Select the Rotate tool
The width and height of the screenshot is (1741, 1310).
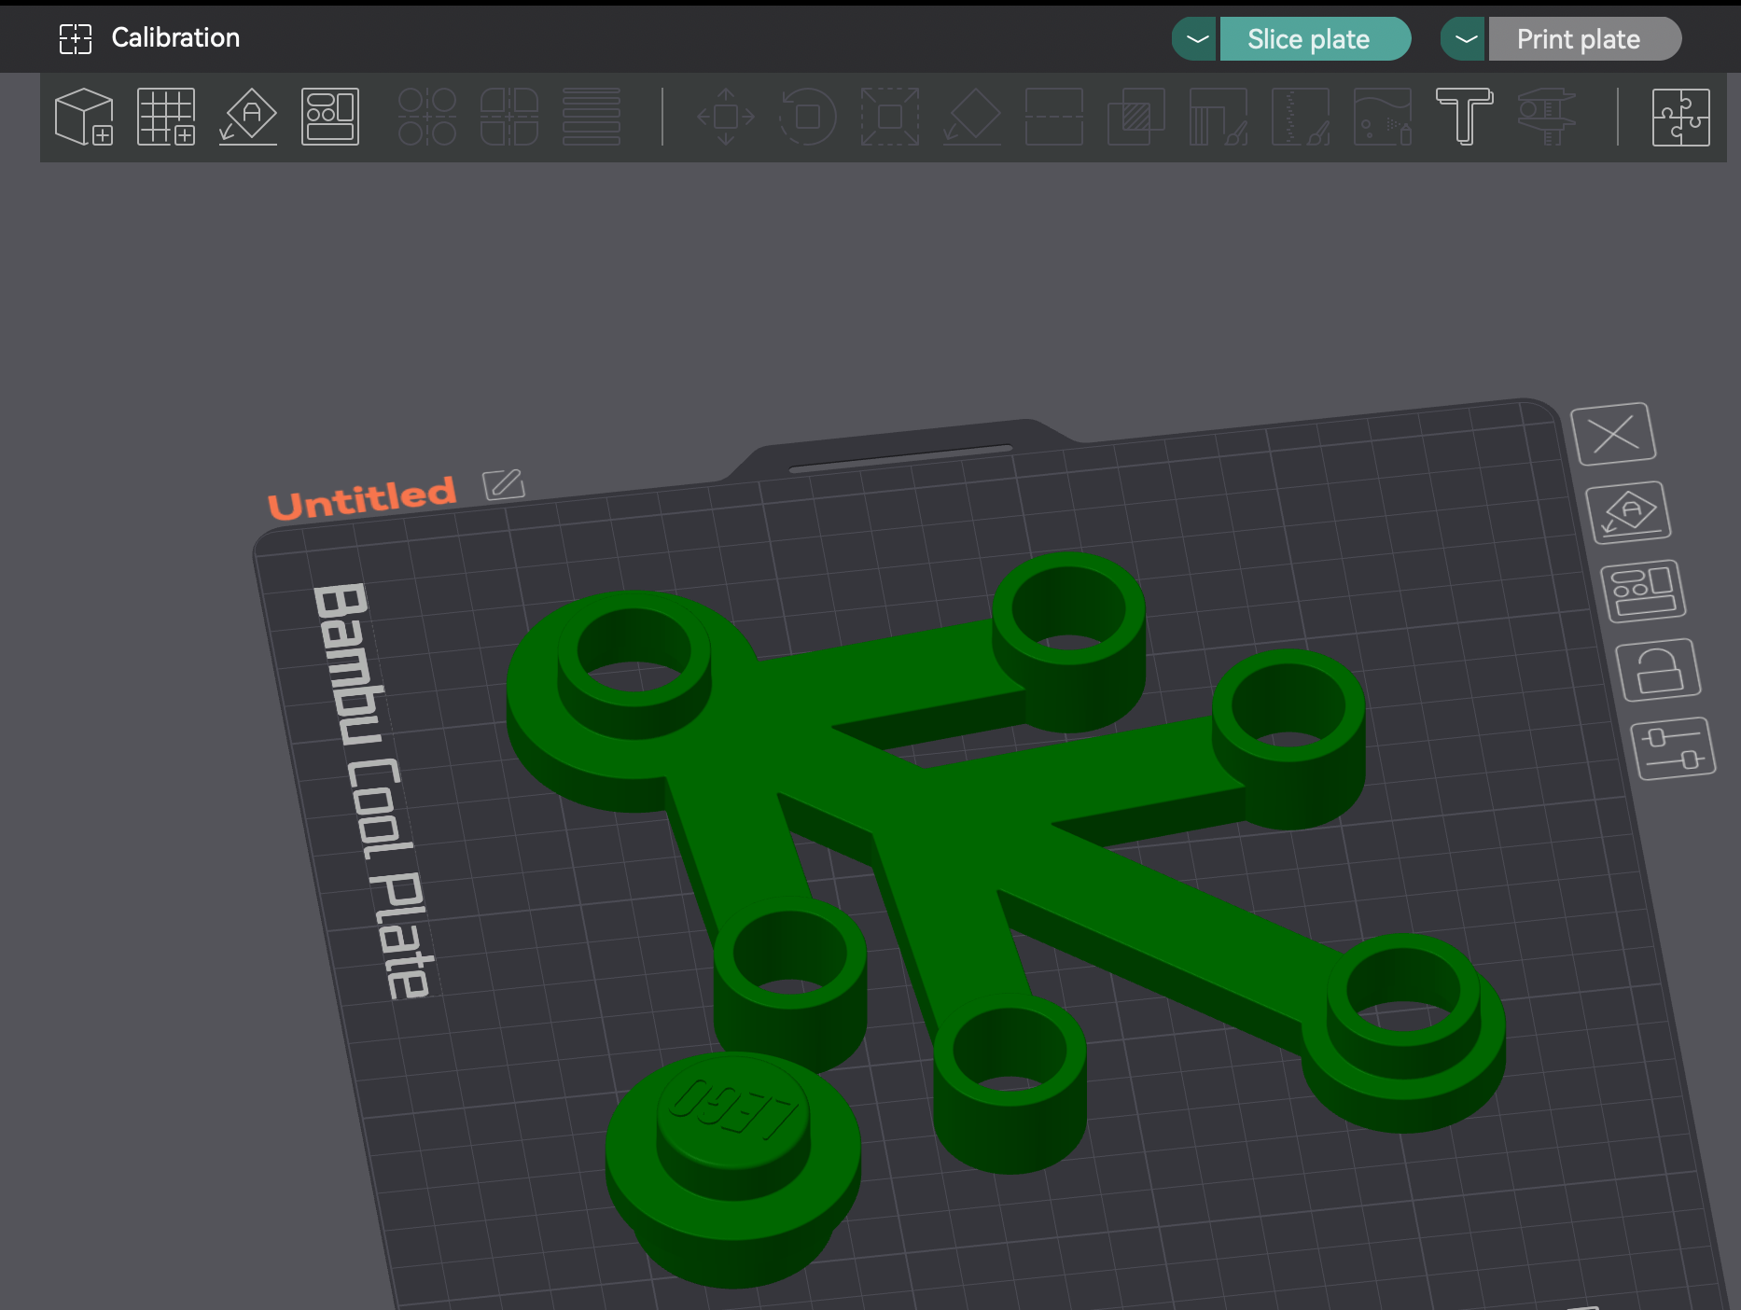808,117
